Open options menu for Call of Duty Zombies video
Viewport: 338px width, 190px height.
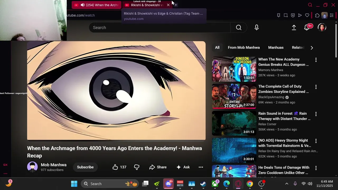click(316, 87)
